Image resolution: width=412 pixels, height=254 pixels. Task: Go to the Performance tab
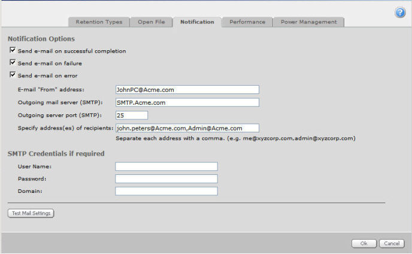[247, 22]
